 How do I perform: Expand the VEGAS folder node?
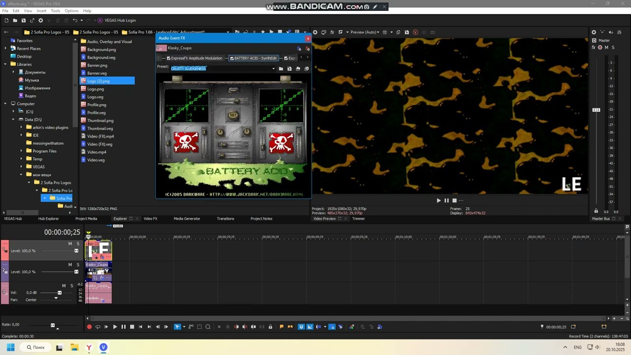click(x=21, y=167)
